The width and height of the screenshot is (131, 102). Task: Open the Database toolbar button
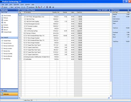click(30, 7)
